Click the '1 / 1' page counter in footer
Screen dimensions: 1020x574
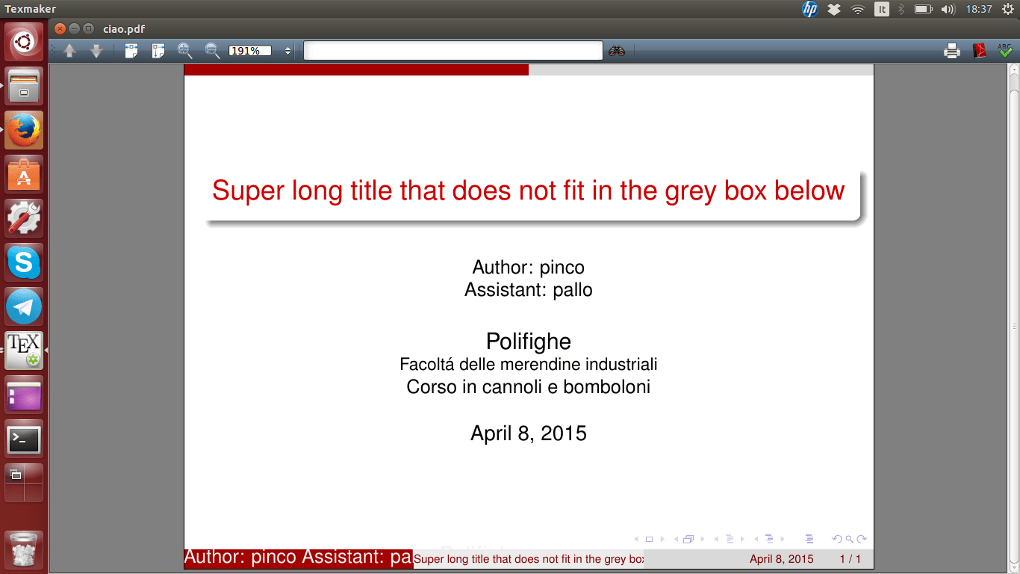tap(850, 559)
